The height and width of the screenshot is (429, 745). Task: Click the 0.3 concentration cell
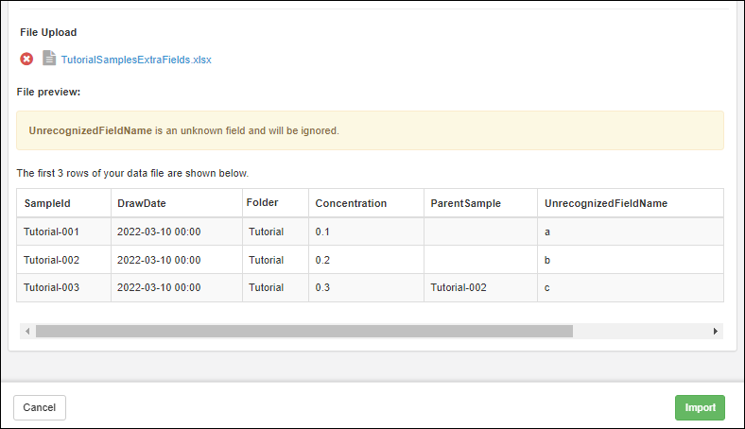(323, 287)
